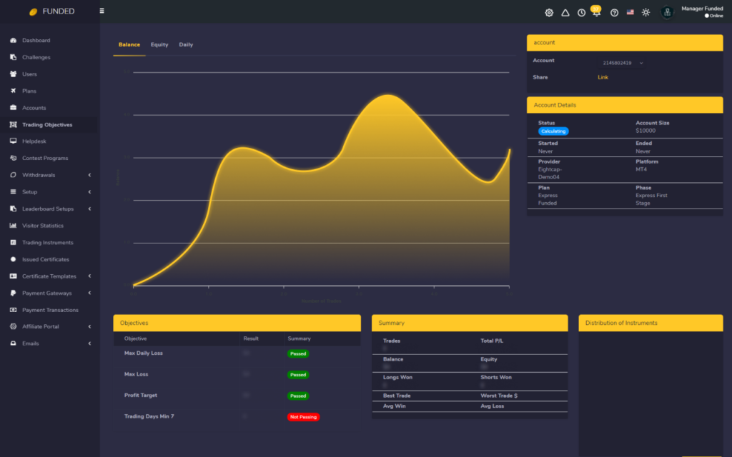The width and height of the screenshot is (732, 457).
Task: Click the clock history icon
Action: (x=581, y=13)
